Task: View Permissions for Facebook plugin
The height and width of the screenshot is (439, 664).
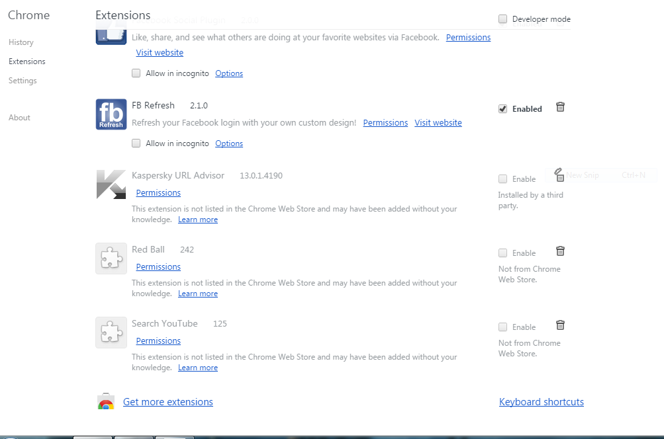Action: coord(468,37)
